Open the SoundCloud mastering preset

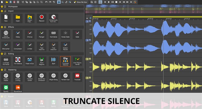click(18, 88)
